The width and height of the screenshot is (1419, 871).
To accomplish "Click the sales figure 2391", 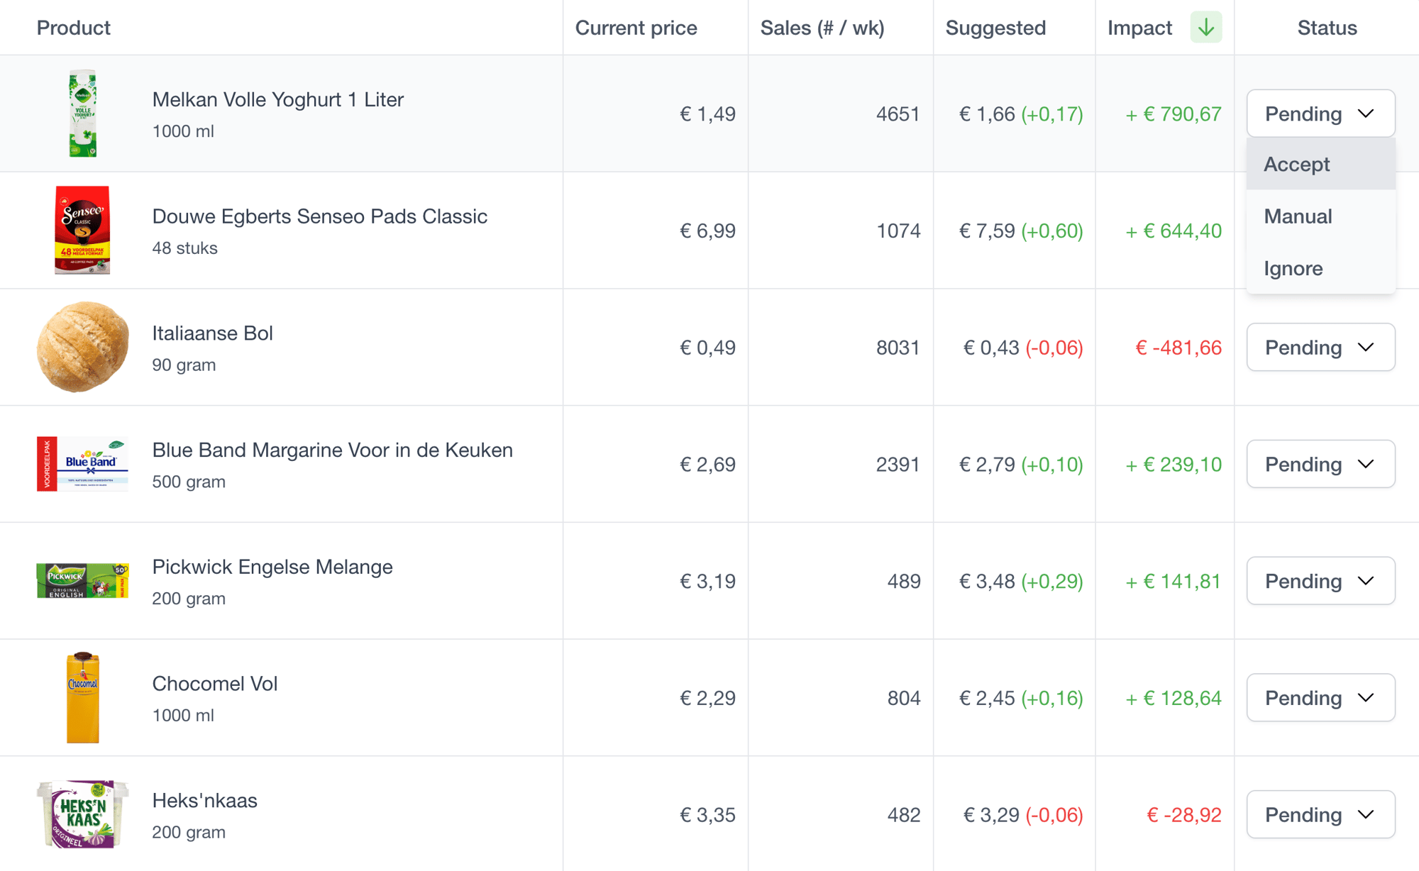I will 898,465.
